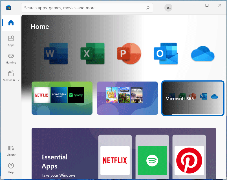Screen dimensions: 227x180
Task: Click the Word icon in hero banner
Action: click(56, 53)
